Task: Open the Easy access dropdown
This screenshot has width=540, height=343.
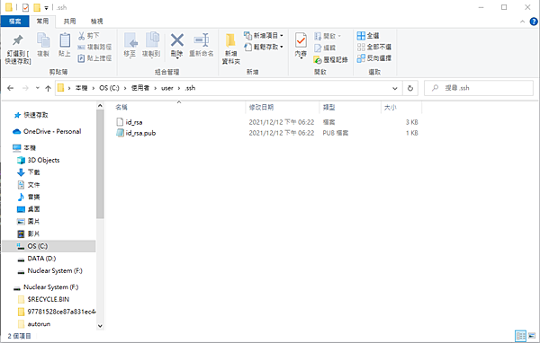Action: [x=264, y=47]
